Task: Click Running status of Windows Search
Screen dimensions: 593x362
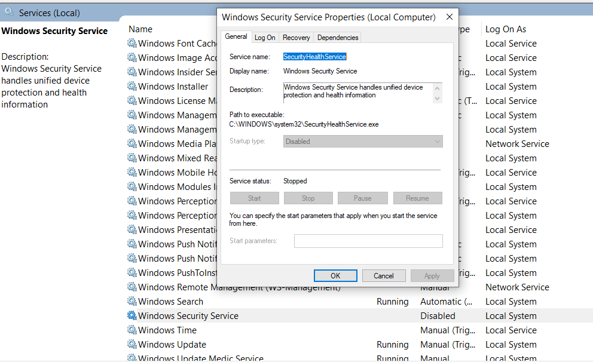Action: click(393, 302)
